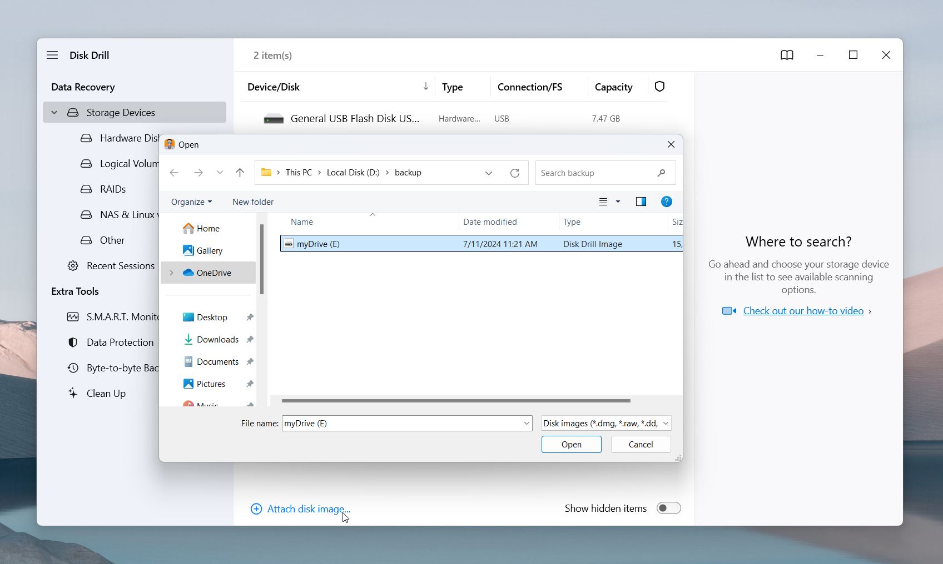Screen dimensions: 943x564
Task: Open the File name combo box dropdown
Action: tap(526, 423)
